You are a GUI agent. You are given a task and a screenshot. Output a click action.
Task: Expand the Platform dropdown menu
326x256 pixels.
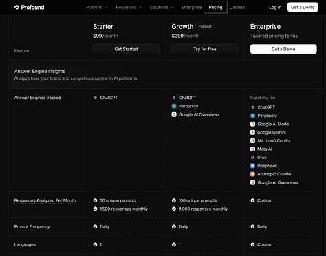(97, 8)
